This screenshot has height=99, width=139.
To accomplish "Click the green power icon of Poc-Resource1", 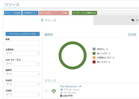I will (54, 91).
